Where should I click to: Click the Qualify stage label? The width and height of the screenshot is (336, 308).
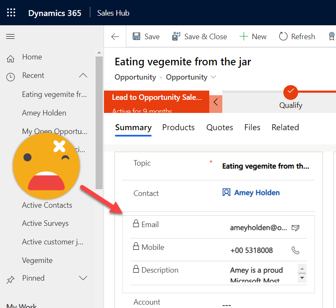pos(291,105)
